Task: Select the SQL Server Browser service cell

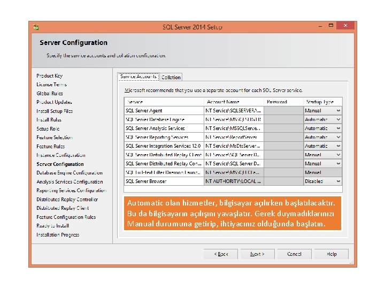Action: click(x=164, y=181)
